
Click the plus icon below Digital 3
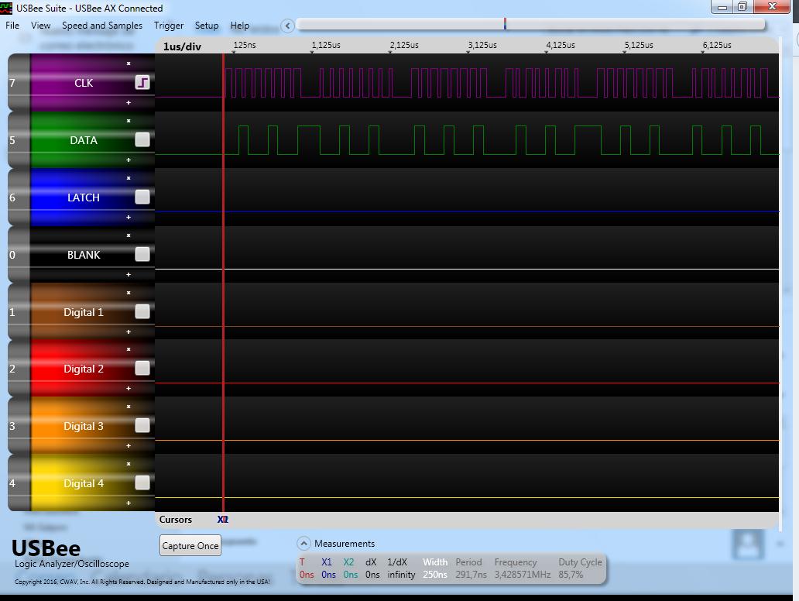pos(129,446)
